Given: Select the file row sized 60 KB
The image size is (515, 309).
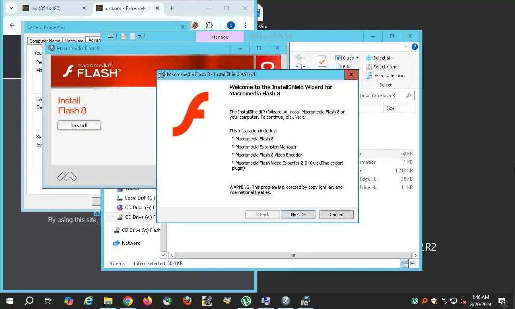Looking at the screenshot, I should [386, 154].
